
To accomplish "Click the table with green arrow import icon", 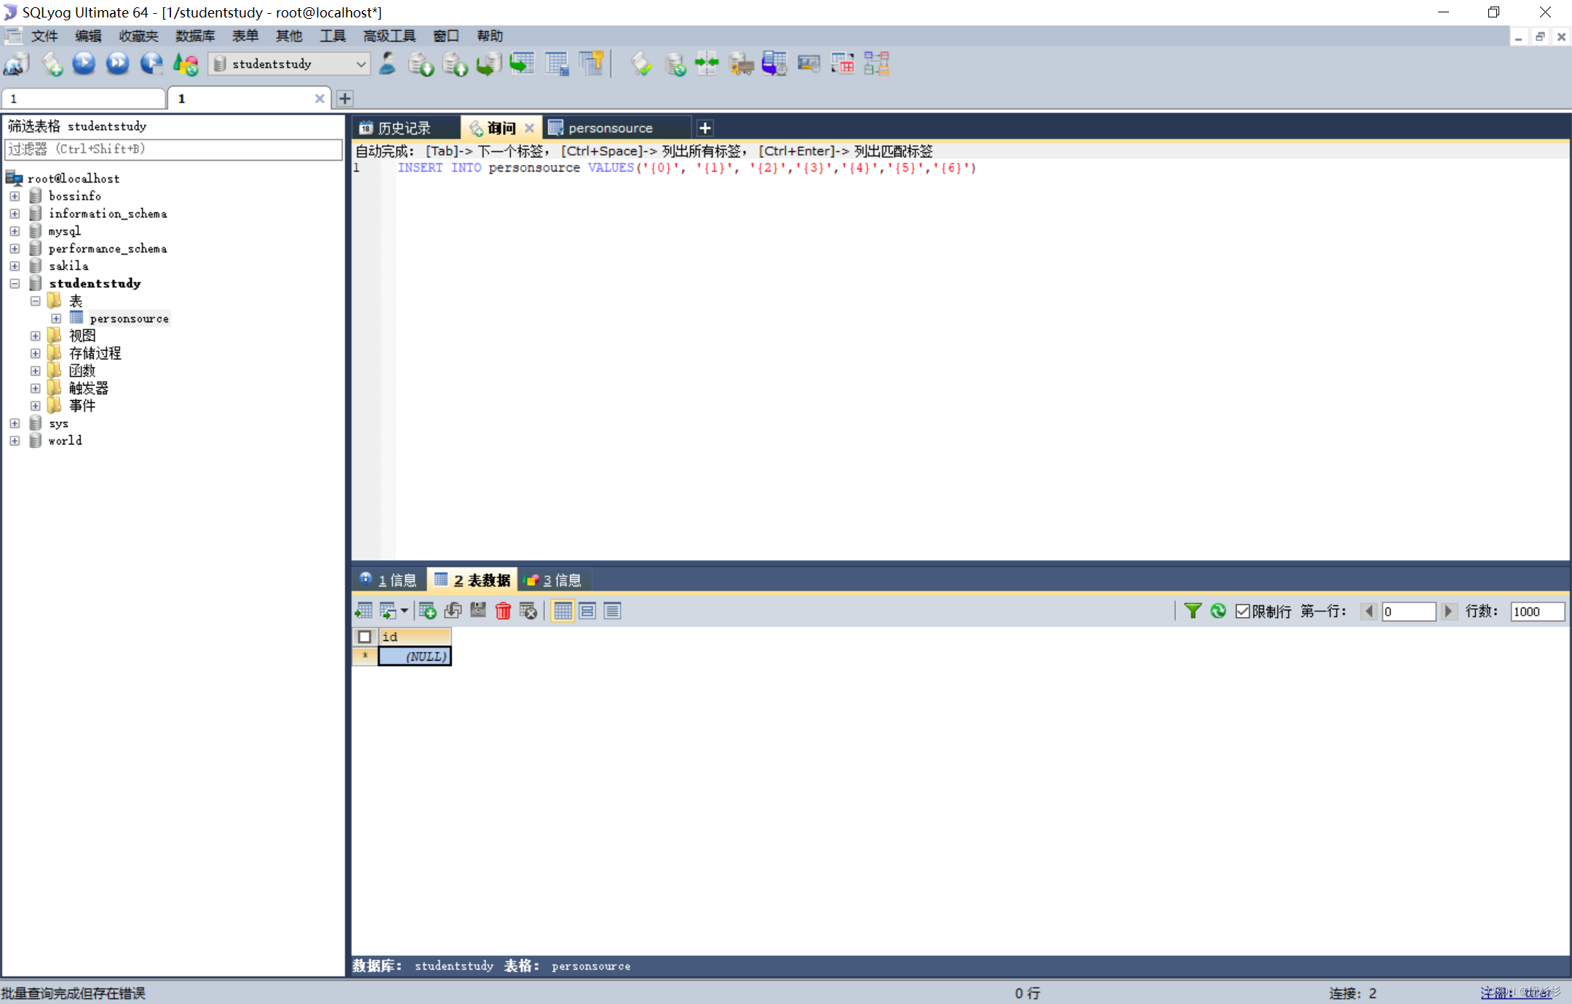I will coord(523,64).
